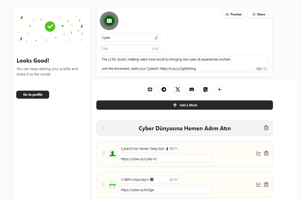
Task: View analytics for the cyber-id link
Action: coord(259,153)
